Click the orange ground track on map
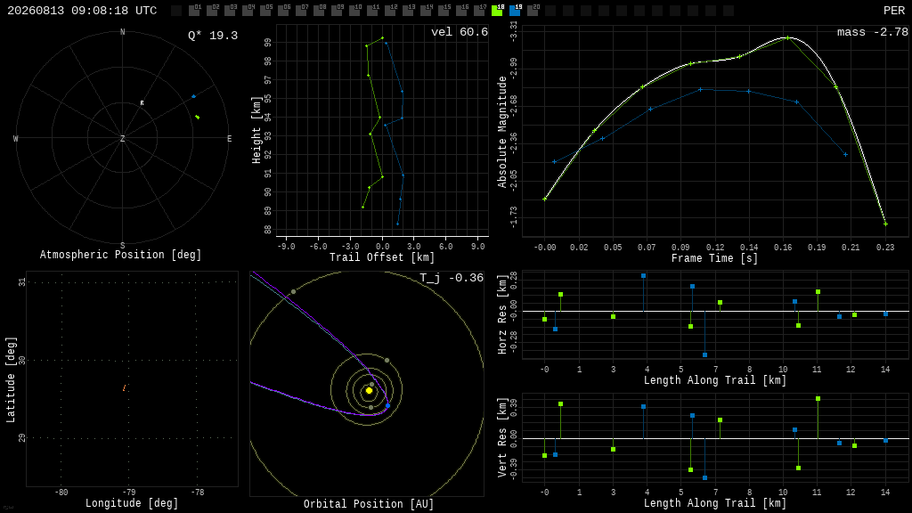 click(x=125, y=388)
